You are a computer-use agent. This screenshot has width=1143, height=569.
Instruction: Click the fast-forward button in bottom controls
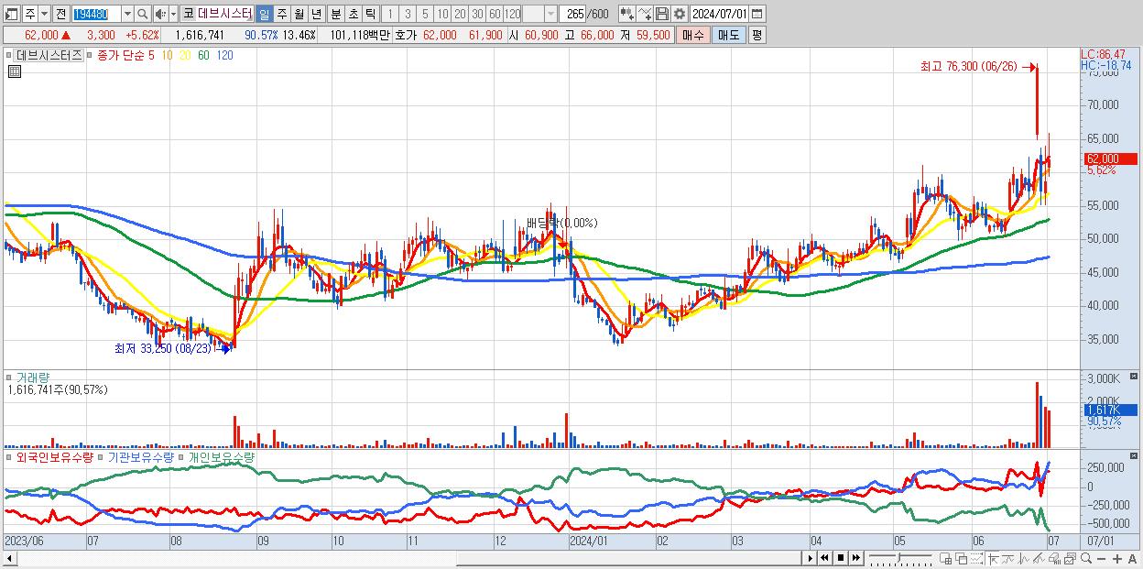point(855,558)
